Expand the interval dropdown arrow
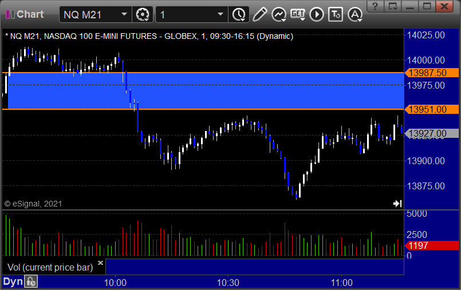 pyautogui.click(x=220, y=14)
